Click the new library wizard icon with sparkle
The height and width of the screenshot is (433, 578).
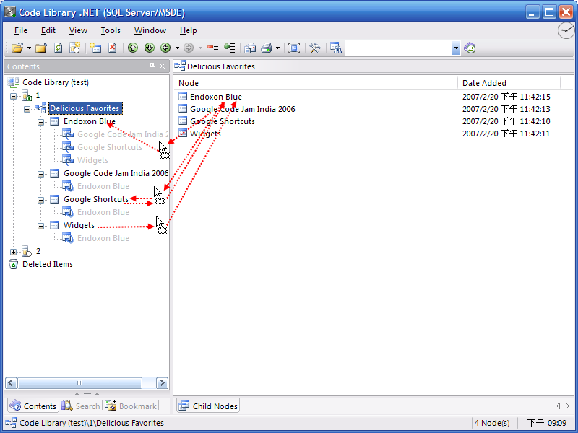(75, 48)
